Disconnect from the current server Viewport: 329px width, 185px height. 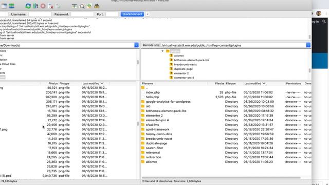50,6
